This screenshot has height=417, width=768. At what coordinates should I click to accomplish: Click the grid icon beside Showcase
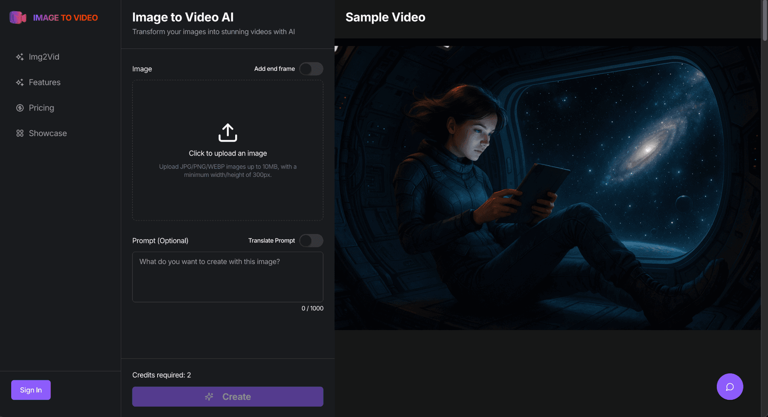20,133
